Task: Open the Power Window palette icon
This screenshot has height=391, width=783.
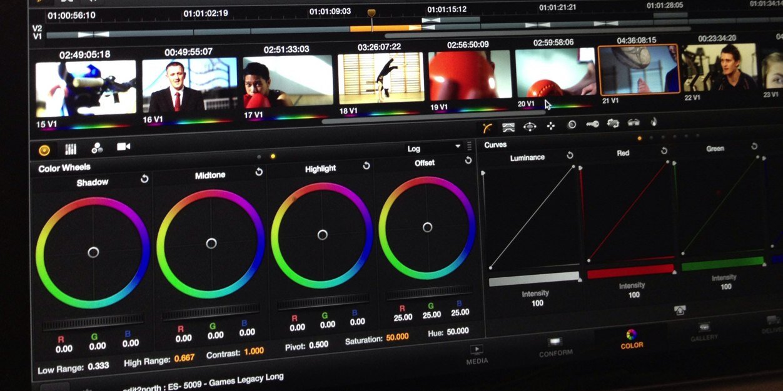Action: (530, 126)
